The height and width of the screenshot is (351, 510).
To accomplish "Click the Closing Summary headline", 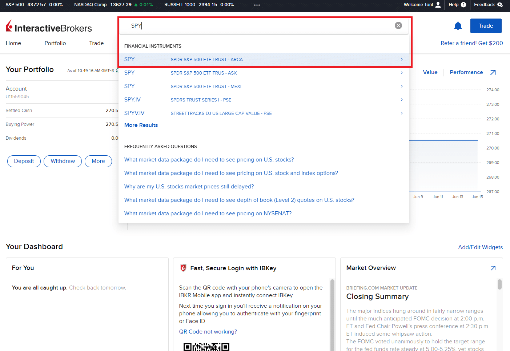I will 377,296.
